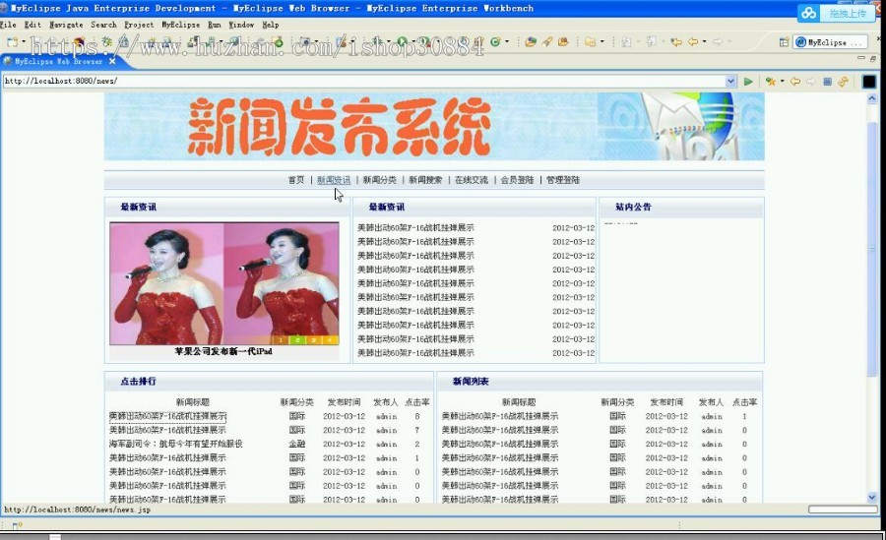886x540 pixels.
Task: Click the pale folder toolbar icon
Action: coord(590,41)
